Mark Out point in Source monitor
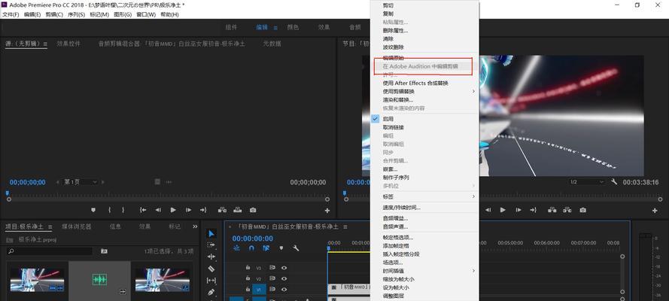The width and height of the screenshot is (669, 301). click(x=123, y=210)
